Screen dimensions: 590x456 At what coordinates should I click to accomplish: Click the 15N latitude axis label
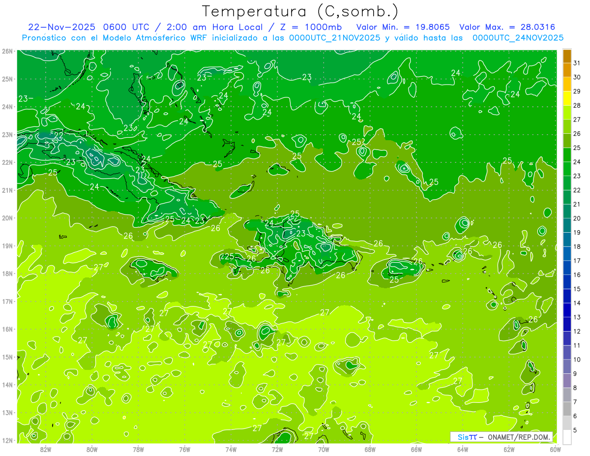click(x=7, y=357)
